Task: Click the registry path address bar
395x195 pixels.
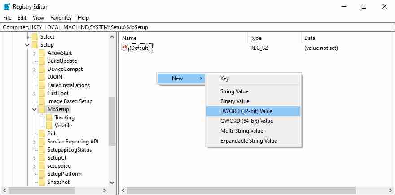Action: tap(197, 27)
